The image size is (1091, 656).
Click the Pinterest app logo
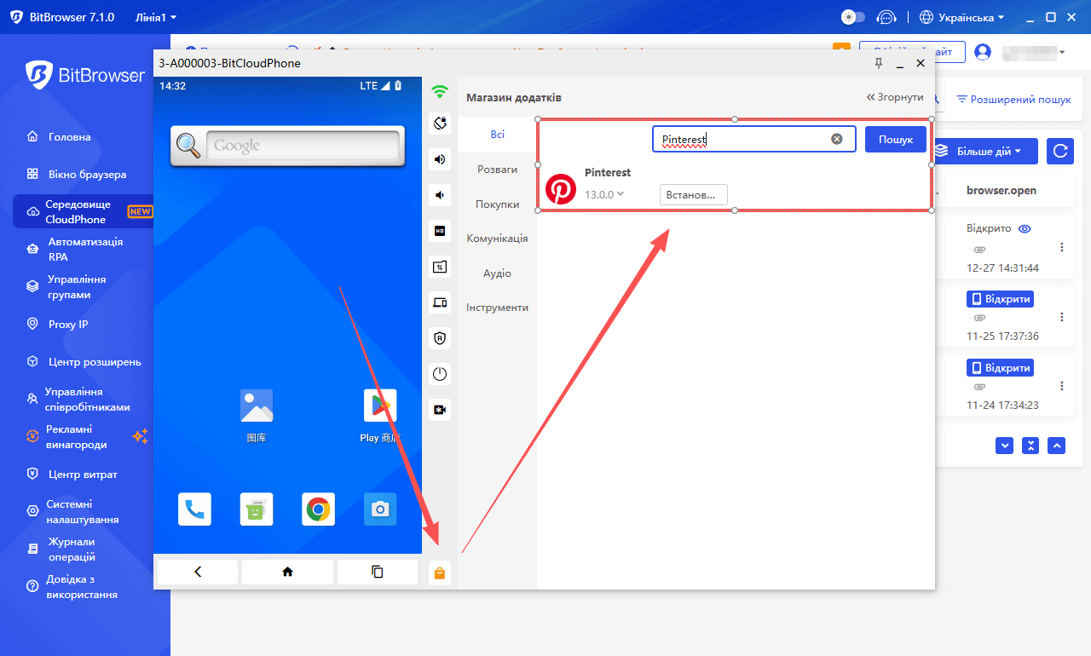coord(561,189)
